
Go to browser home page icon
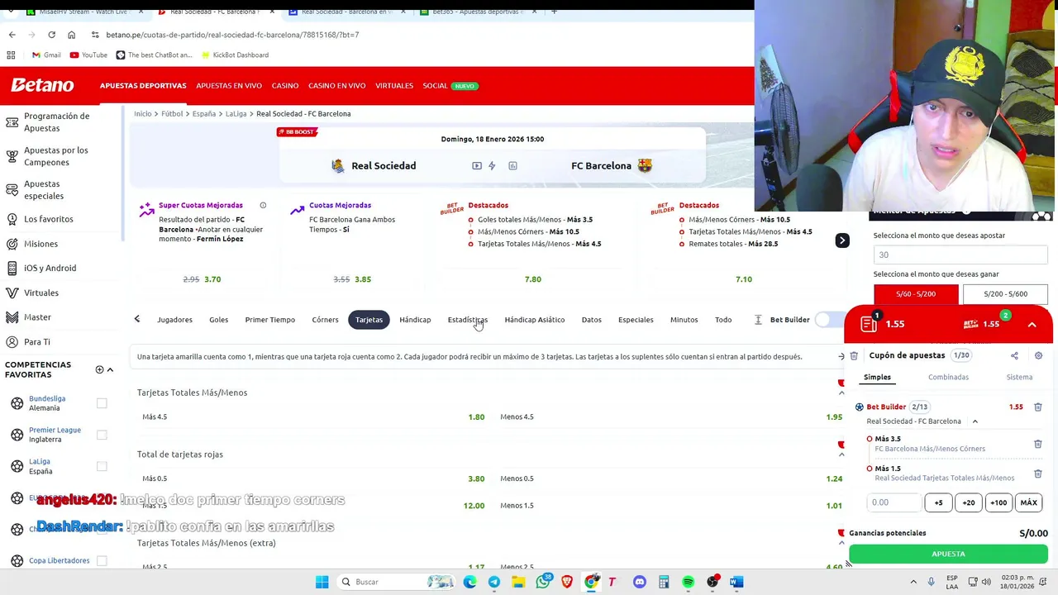[x=71, y=35]
